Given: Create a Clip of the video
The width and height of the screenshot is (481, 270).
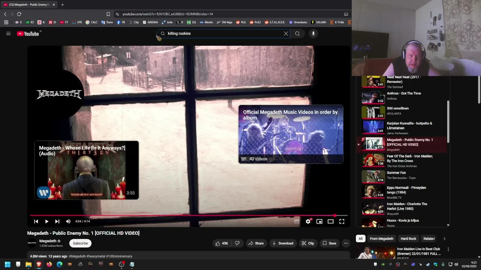Looking at the screenshot, I should tap(308, 243).
